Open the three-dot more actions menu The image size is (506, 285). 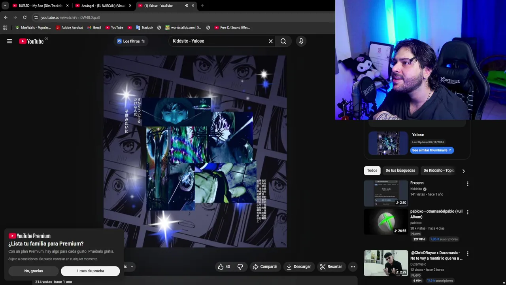(353, 267)
